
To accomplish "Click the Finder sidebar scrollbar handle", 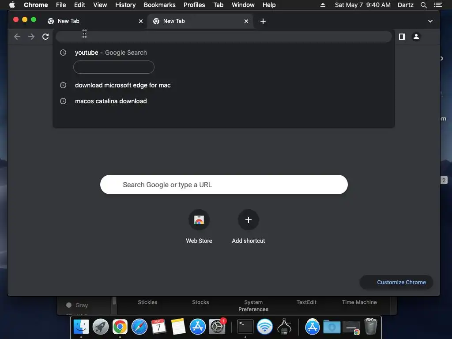I will pos(114,300).
